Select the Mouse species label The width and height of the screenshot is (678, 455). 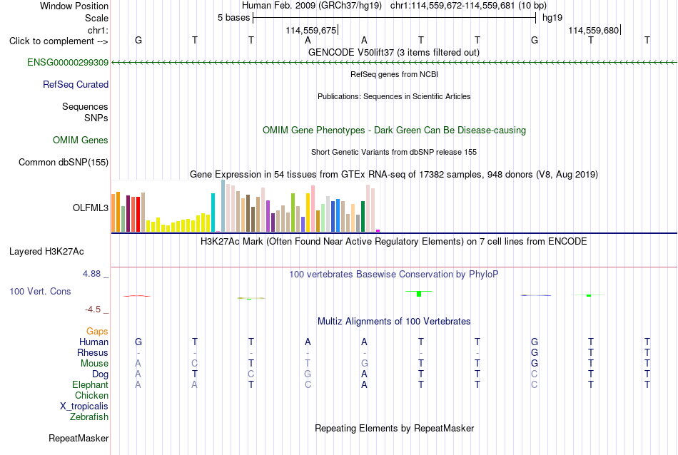(94, 364)
